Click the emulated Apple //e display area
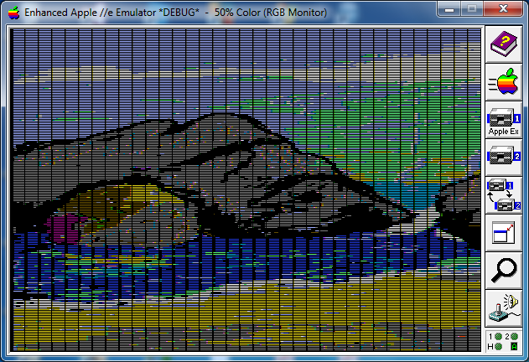The height and width of the screenshot is (362, 529). pyautogui.click(x=246, y=189)
